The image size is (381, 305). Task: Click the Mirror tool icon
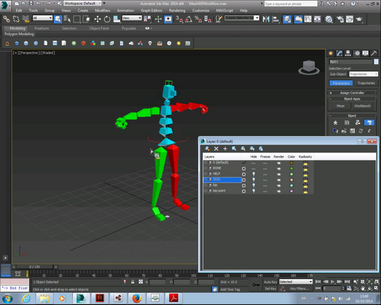266,19
